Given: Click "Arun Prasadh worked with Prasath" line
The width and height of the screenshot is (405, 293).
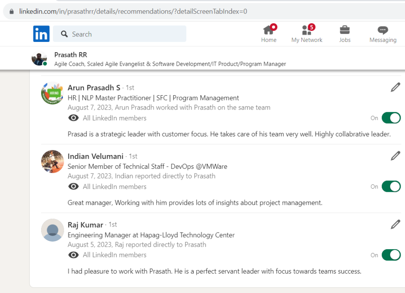Looking at the screenshot, I should pos(169,108).
